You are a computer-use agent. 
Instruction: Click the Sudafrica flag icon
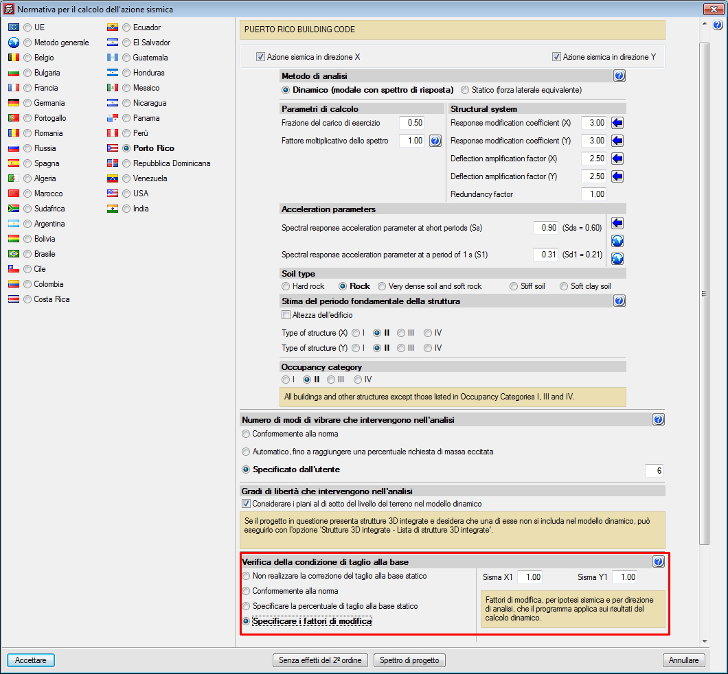coord(14,209)
